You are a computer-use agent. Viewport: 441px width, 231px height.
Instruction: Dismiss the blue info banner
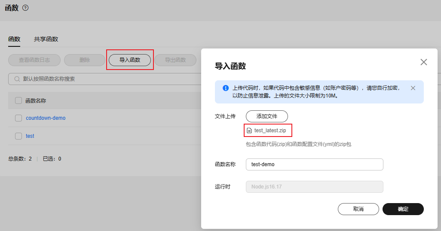point(413,88)
